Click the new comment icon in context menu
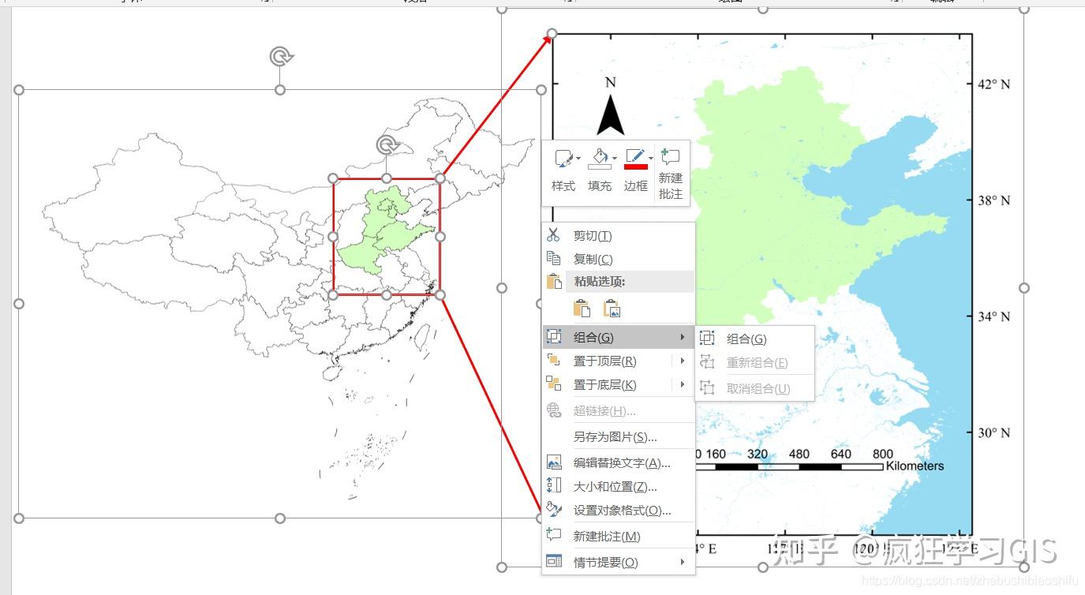Screen dimensions: 1085x595 [x=554, y=535]
